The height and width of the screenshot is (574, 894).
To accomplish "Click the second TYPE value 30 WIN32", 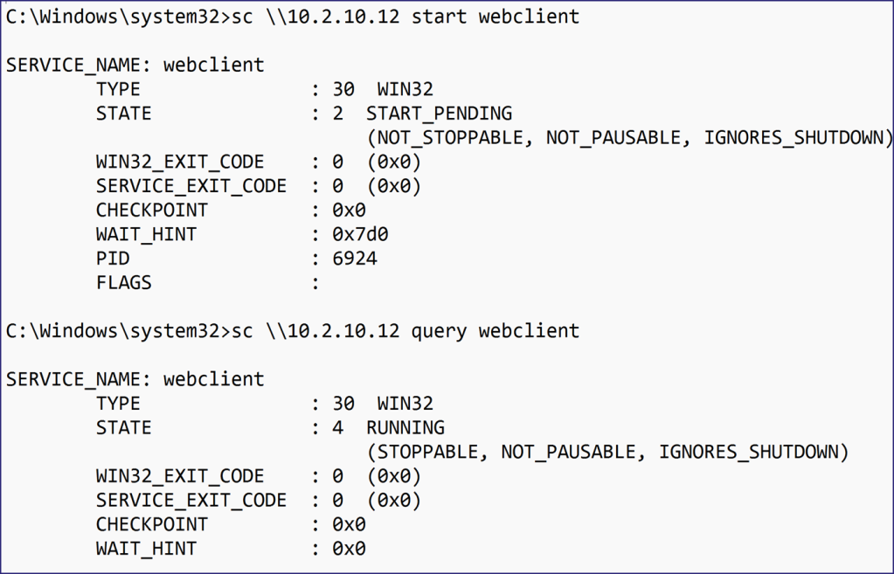I will pos(383,404).
